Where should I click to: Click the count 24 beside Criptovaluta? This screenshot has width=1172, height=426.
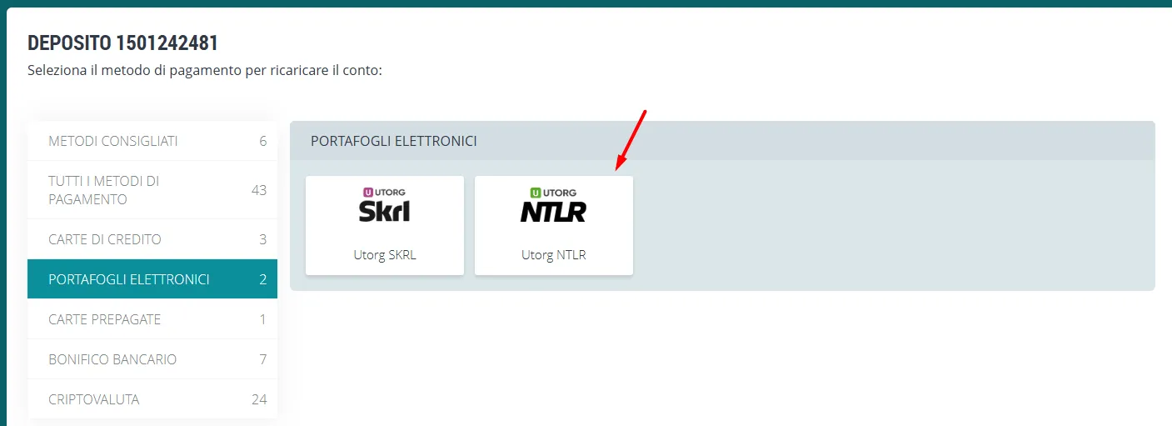259,399
